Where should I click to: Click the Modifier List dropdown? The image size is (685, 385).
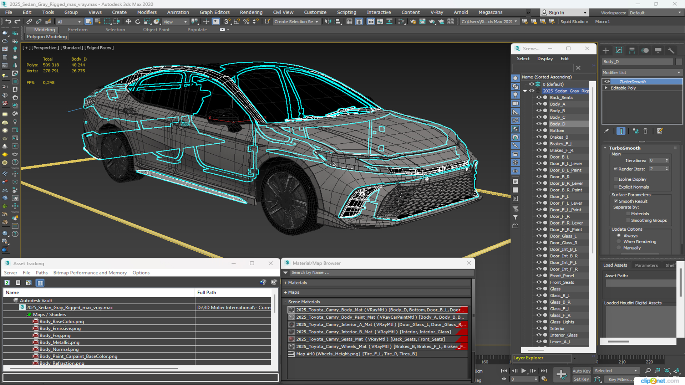pos(642,72)
